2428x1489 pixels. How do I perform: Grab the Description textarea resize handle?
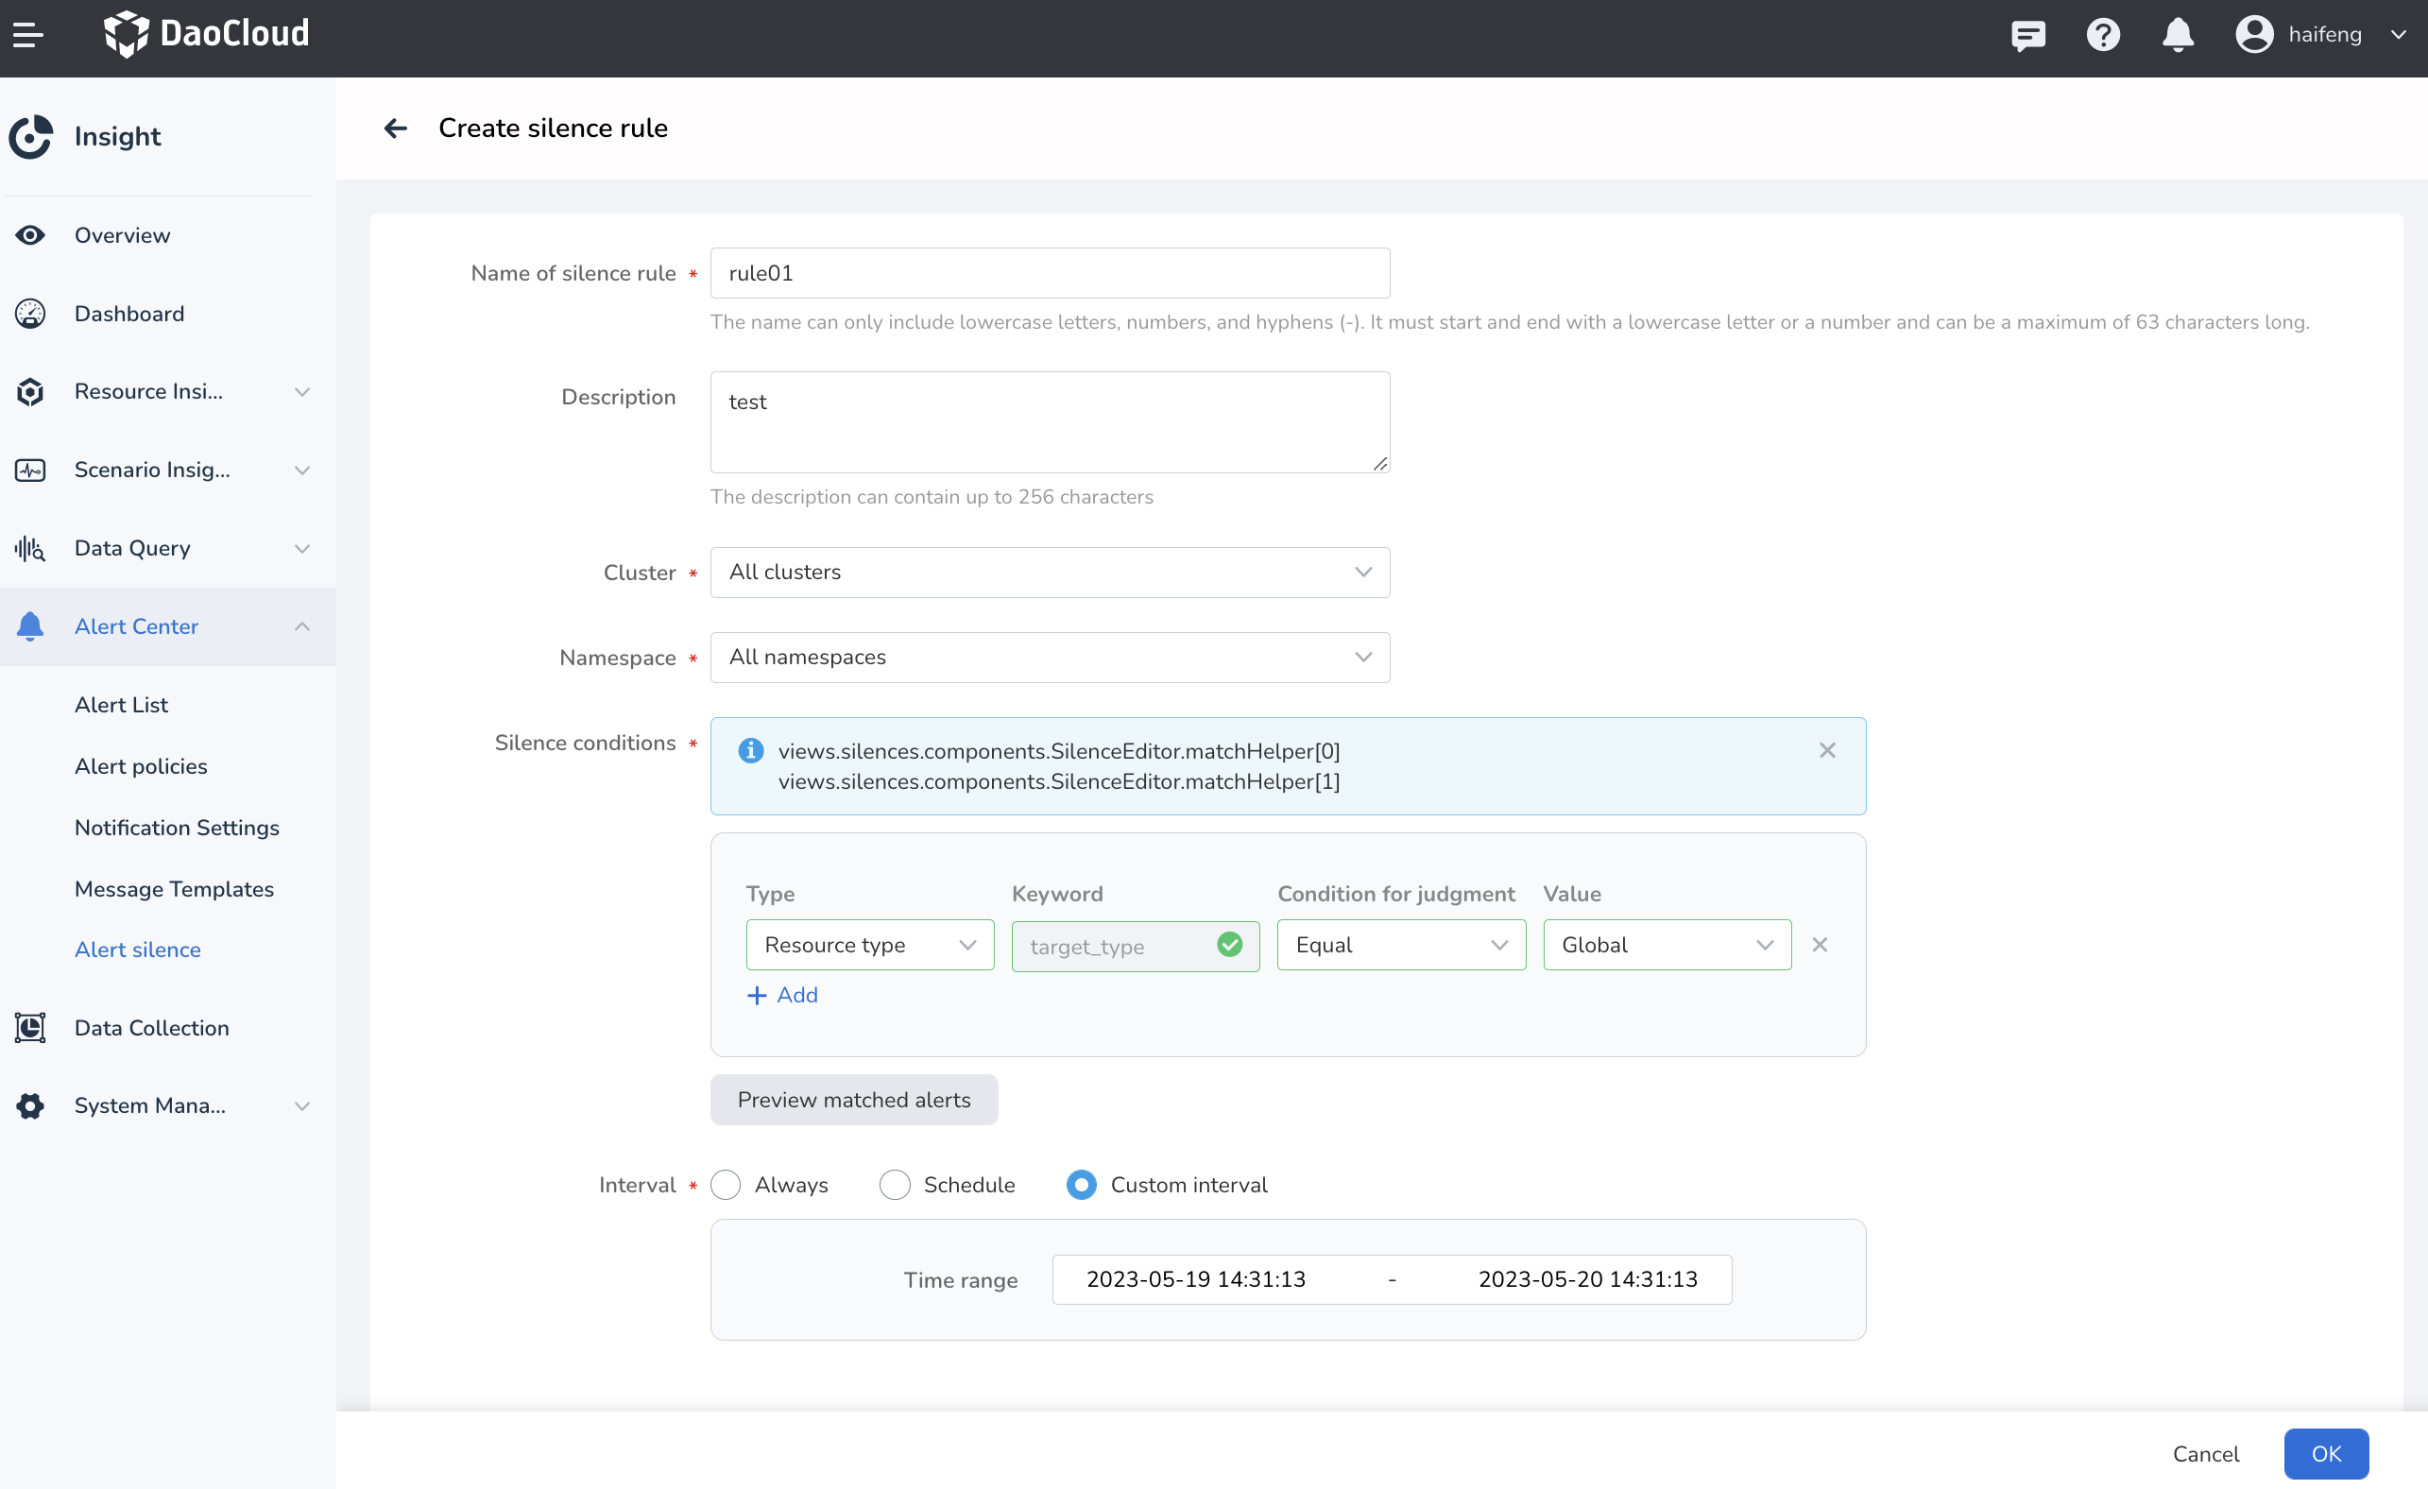1379,463
